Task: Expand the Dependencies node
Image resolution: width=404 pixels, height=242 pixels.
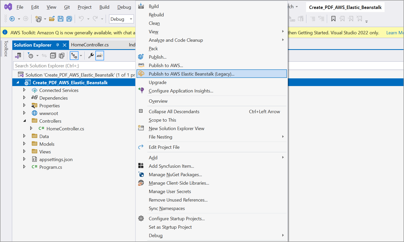Action: pyautogui.click(x=24, y=98)
